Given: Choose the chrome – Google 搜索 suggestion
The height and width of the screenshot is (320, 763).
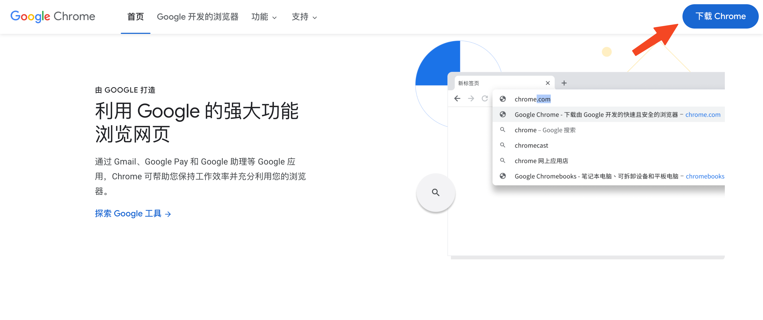Looking at the screenshot, I should tap(545, 130).
